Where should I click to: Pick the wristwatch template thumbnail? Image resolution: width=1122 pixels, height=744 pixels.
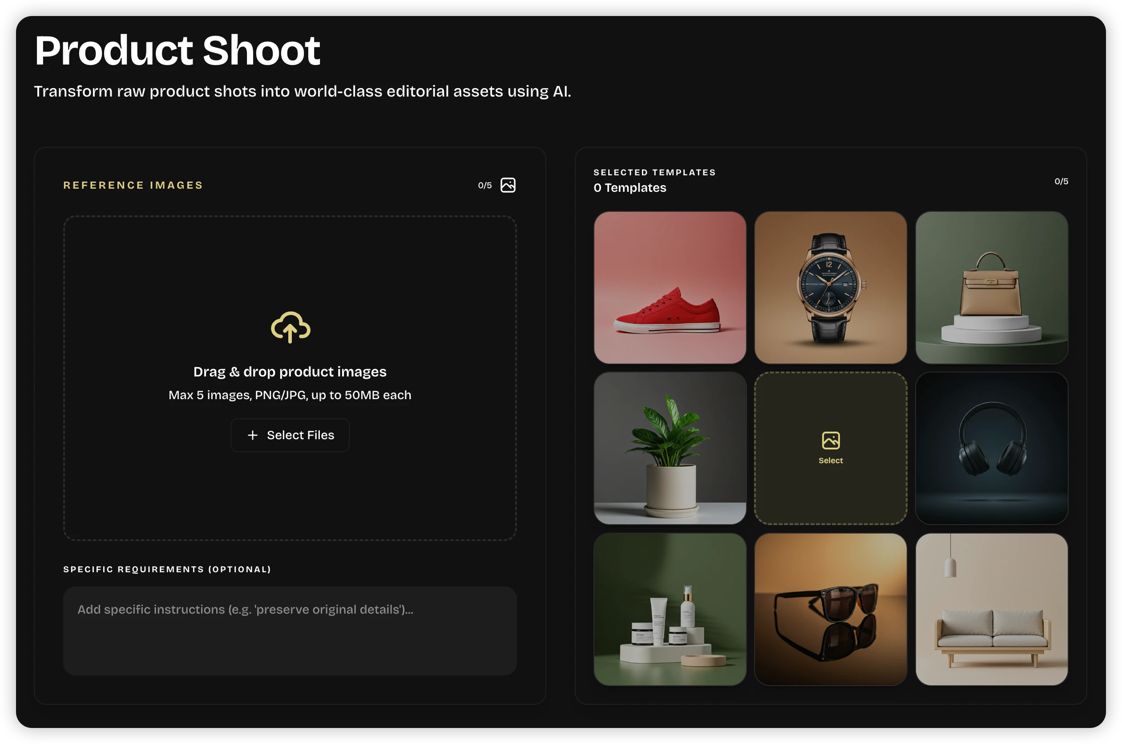pos(830,287)
